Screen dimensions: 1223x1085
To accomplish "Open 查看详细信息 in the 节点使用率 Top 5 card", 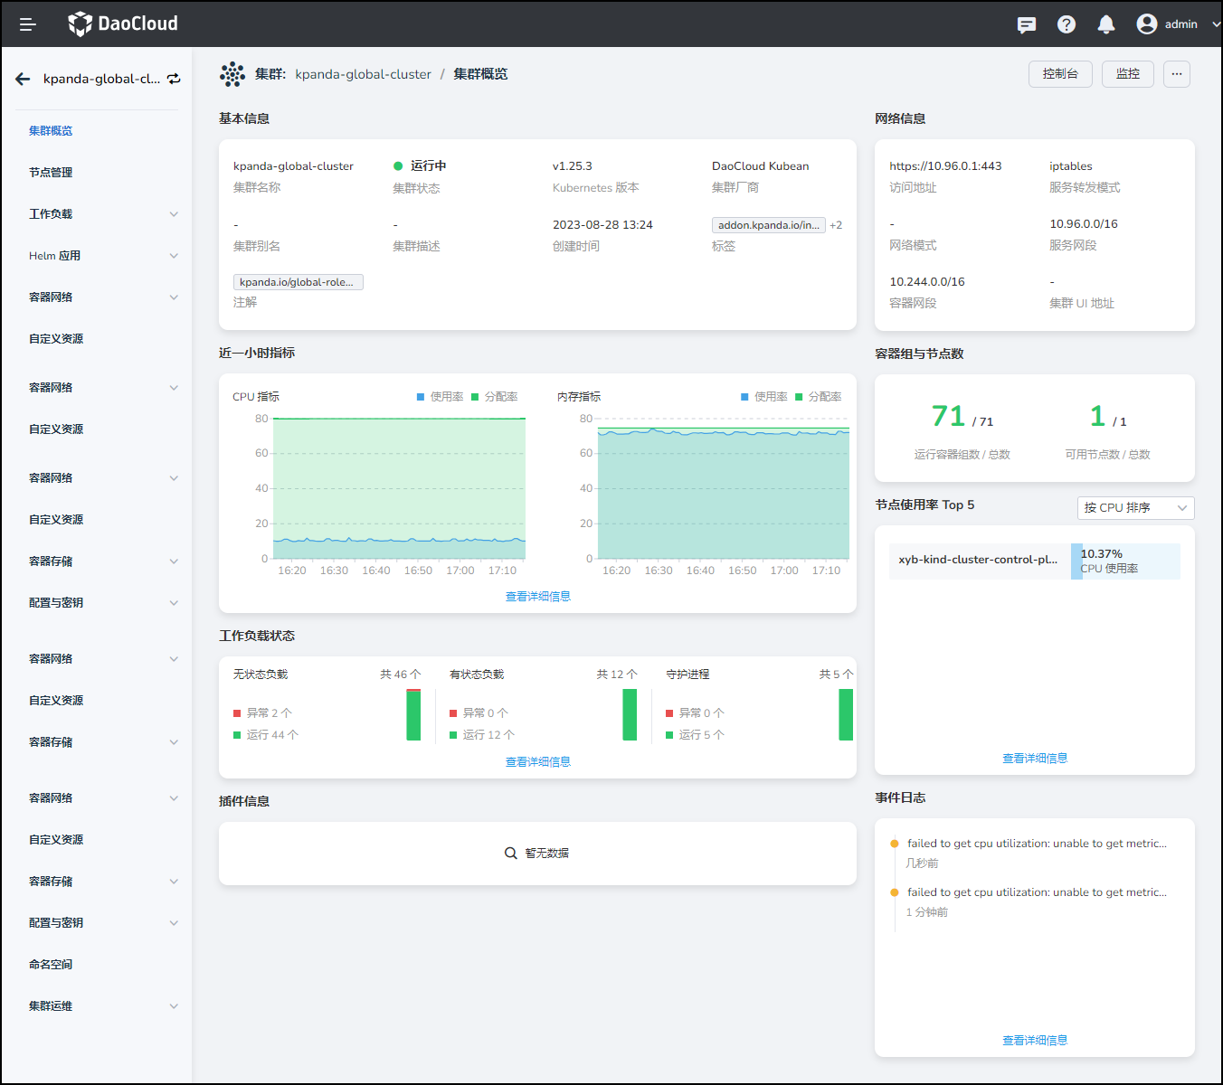I will coord(1035,759).
